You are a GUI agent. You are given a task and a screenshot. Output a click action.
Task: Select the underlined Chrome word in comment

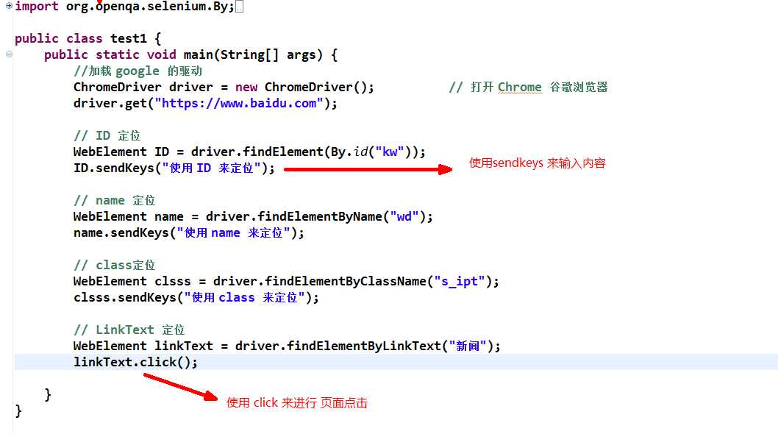click(x=519, y=87)
